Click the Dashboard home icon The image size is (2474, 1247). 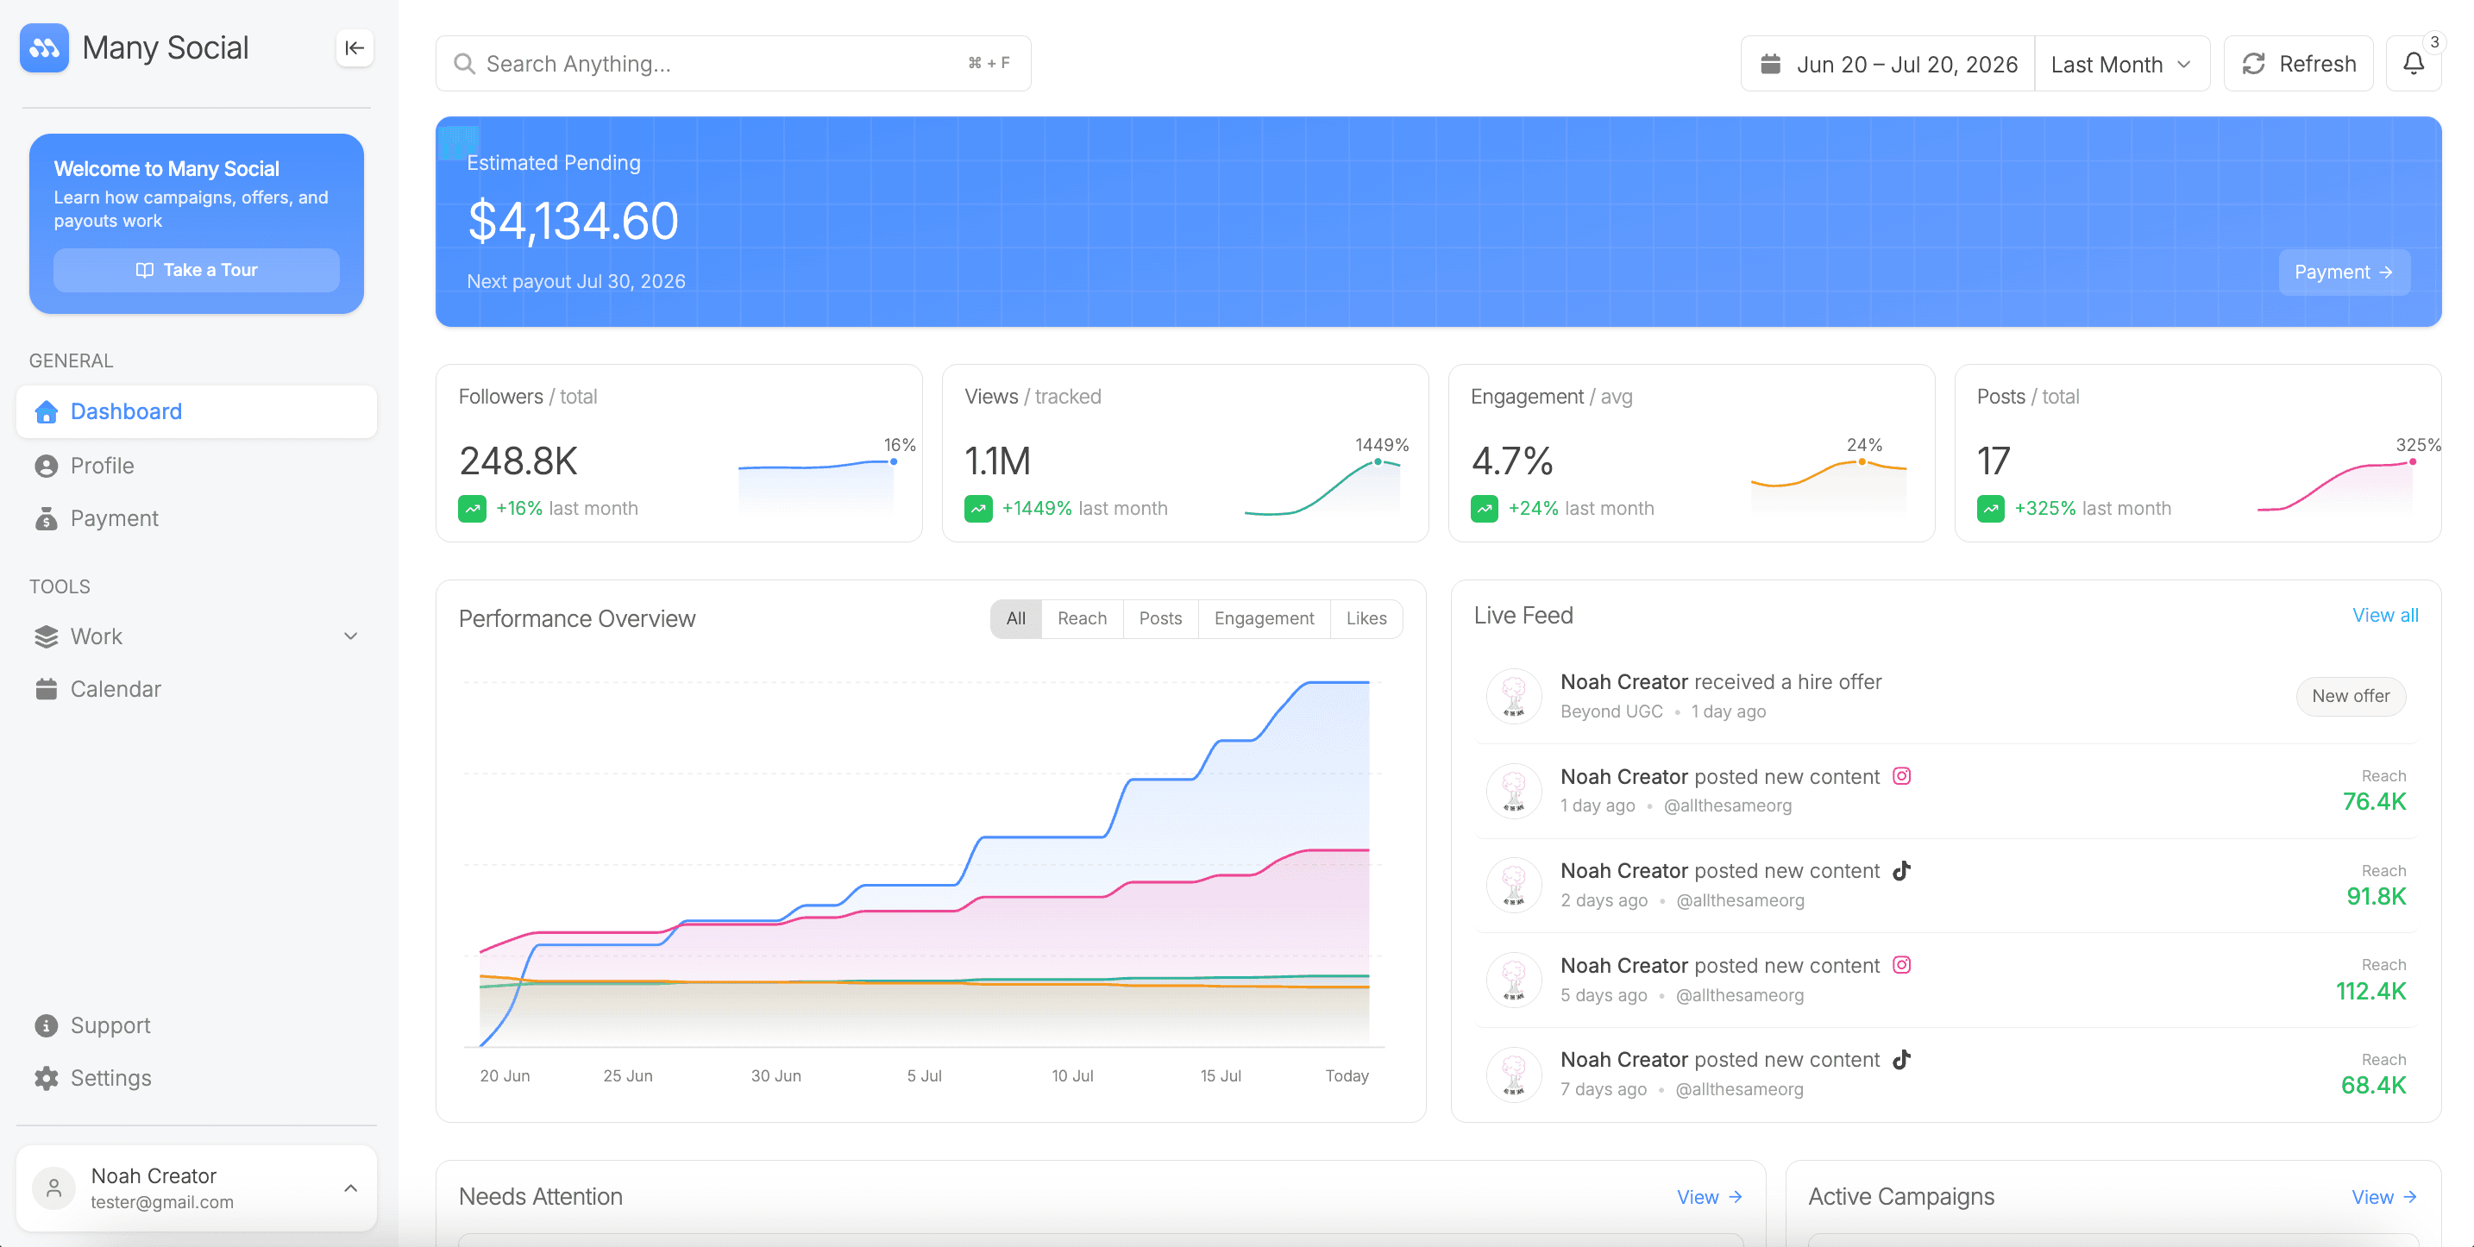click(x=46, y=412)
